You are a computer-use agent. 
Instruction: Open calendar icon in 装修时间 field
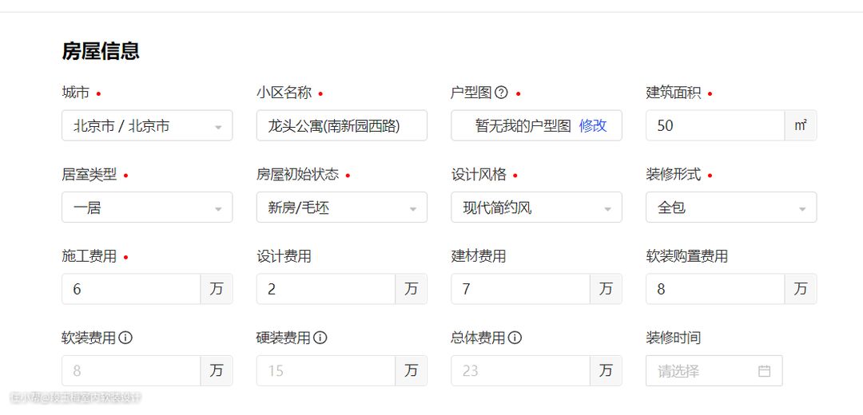coord(764,371)
